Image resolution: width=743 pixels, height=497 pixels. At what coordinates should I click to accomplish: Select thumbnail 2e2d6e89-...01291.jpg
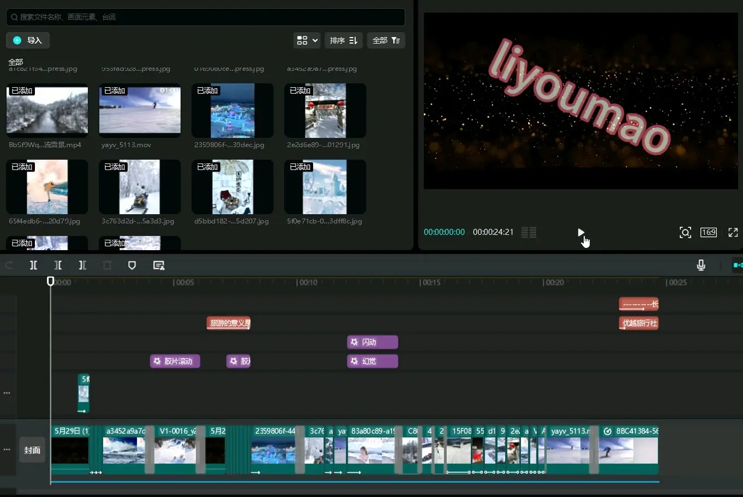click(x=325, y=111)
